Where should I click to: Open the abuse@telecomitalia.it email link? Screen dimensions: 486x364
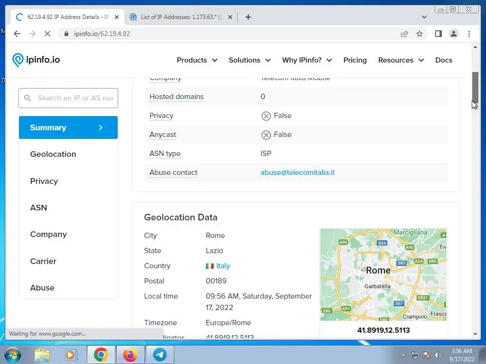tap(298, 173)
